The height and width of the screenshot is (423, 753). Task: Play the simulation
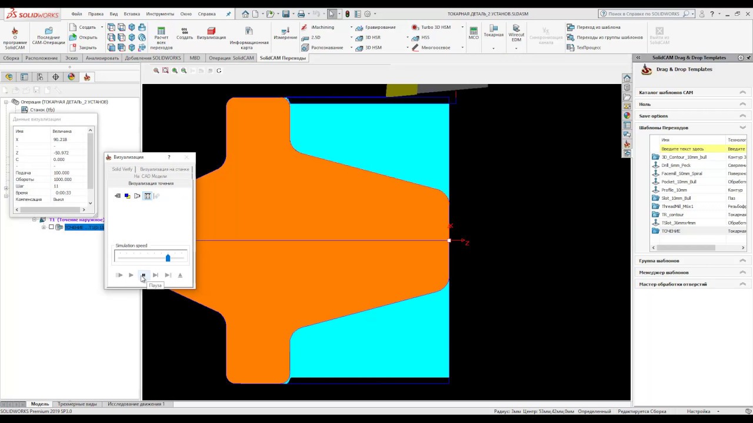(131, 275)
